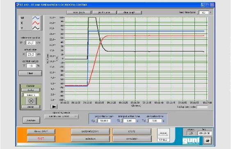Click the GUNT logo

pos(191,141)
